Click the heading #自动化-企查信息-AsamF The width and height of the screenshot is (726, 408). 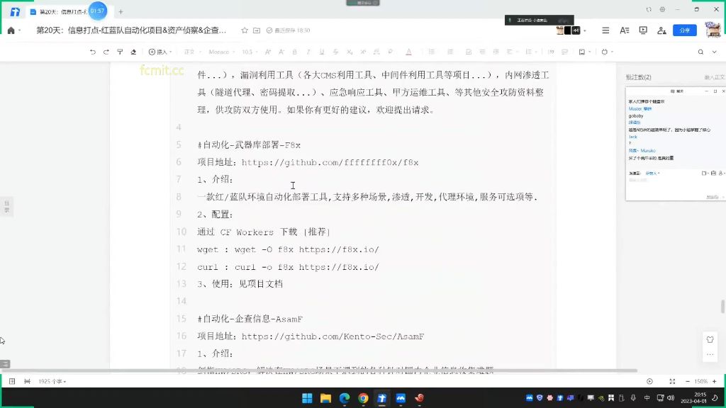tap(250, 319)
